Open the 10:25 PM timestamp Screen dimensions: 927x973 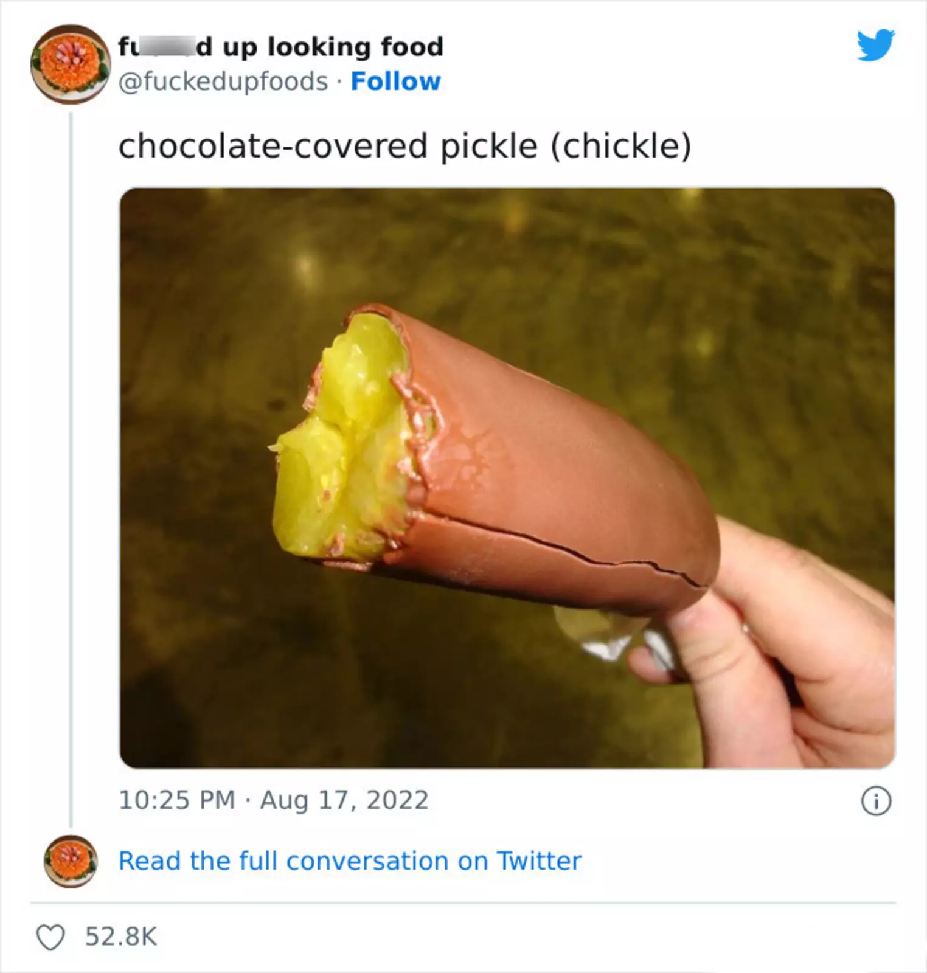[176, 800]
